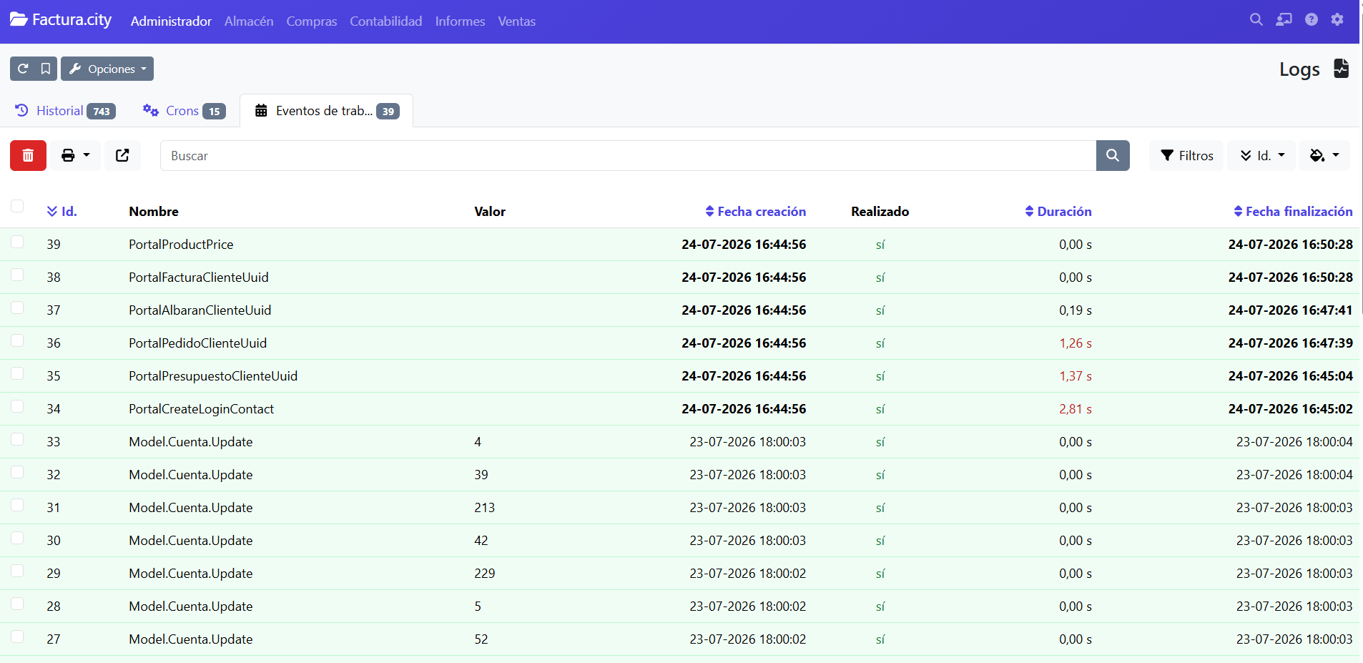Toggle the select-all checkbox in header
This screenshot has height=663, width=1363.
17,206
